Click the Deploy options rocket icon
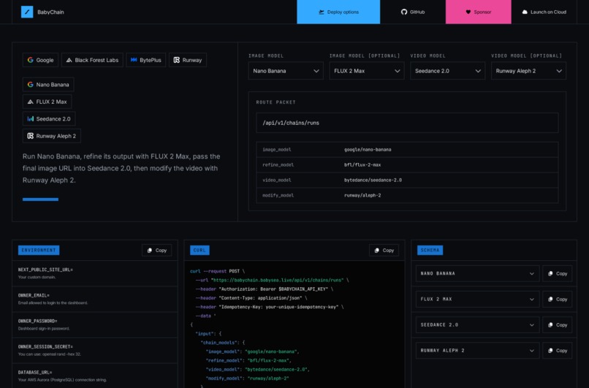Screen dimensions: 589x388 click(x=322, y=12)
